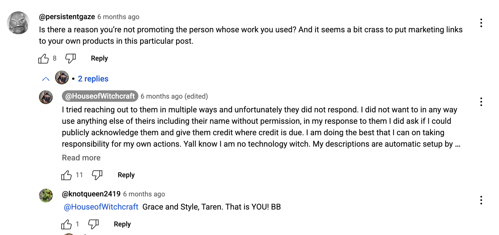
Task: Open options menu for @knotqueen2419 reply
Action: (x=481, y=200)
